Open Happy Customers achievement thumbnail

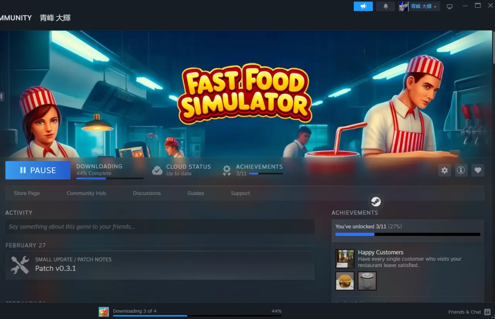345,259
